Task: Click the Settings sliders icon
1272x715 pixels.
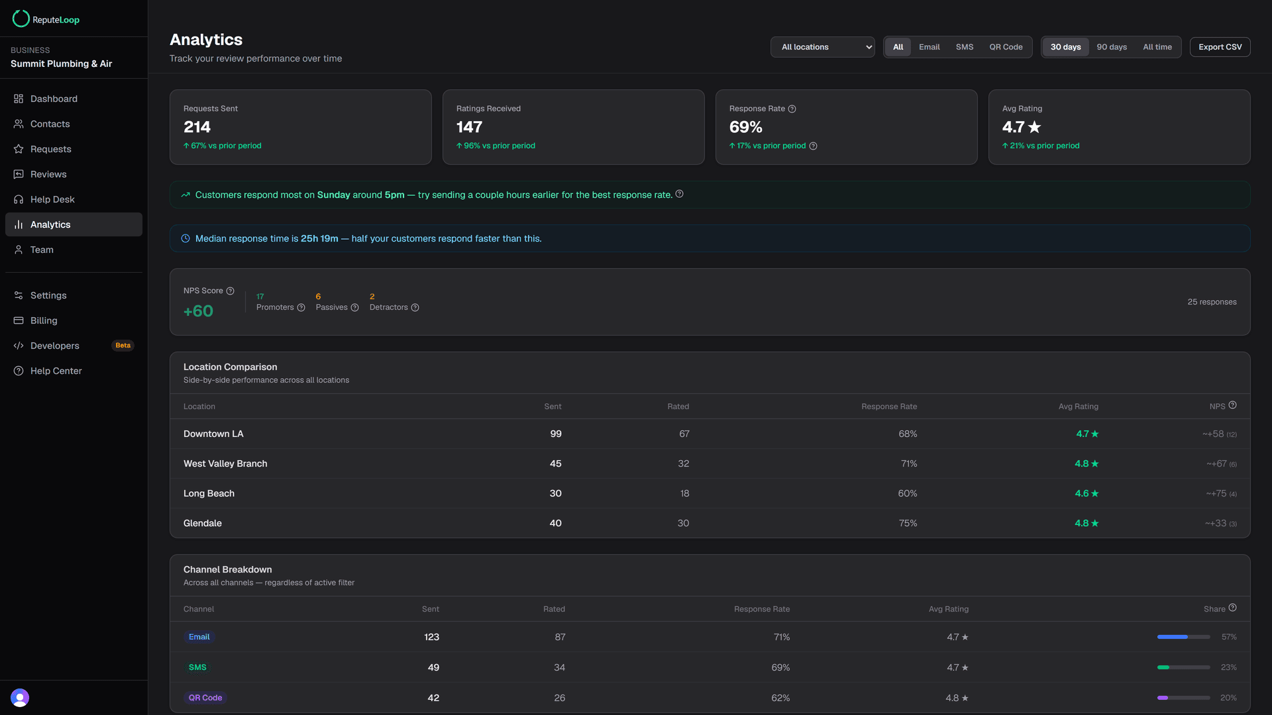Action: click(19, 295)
